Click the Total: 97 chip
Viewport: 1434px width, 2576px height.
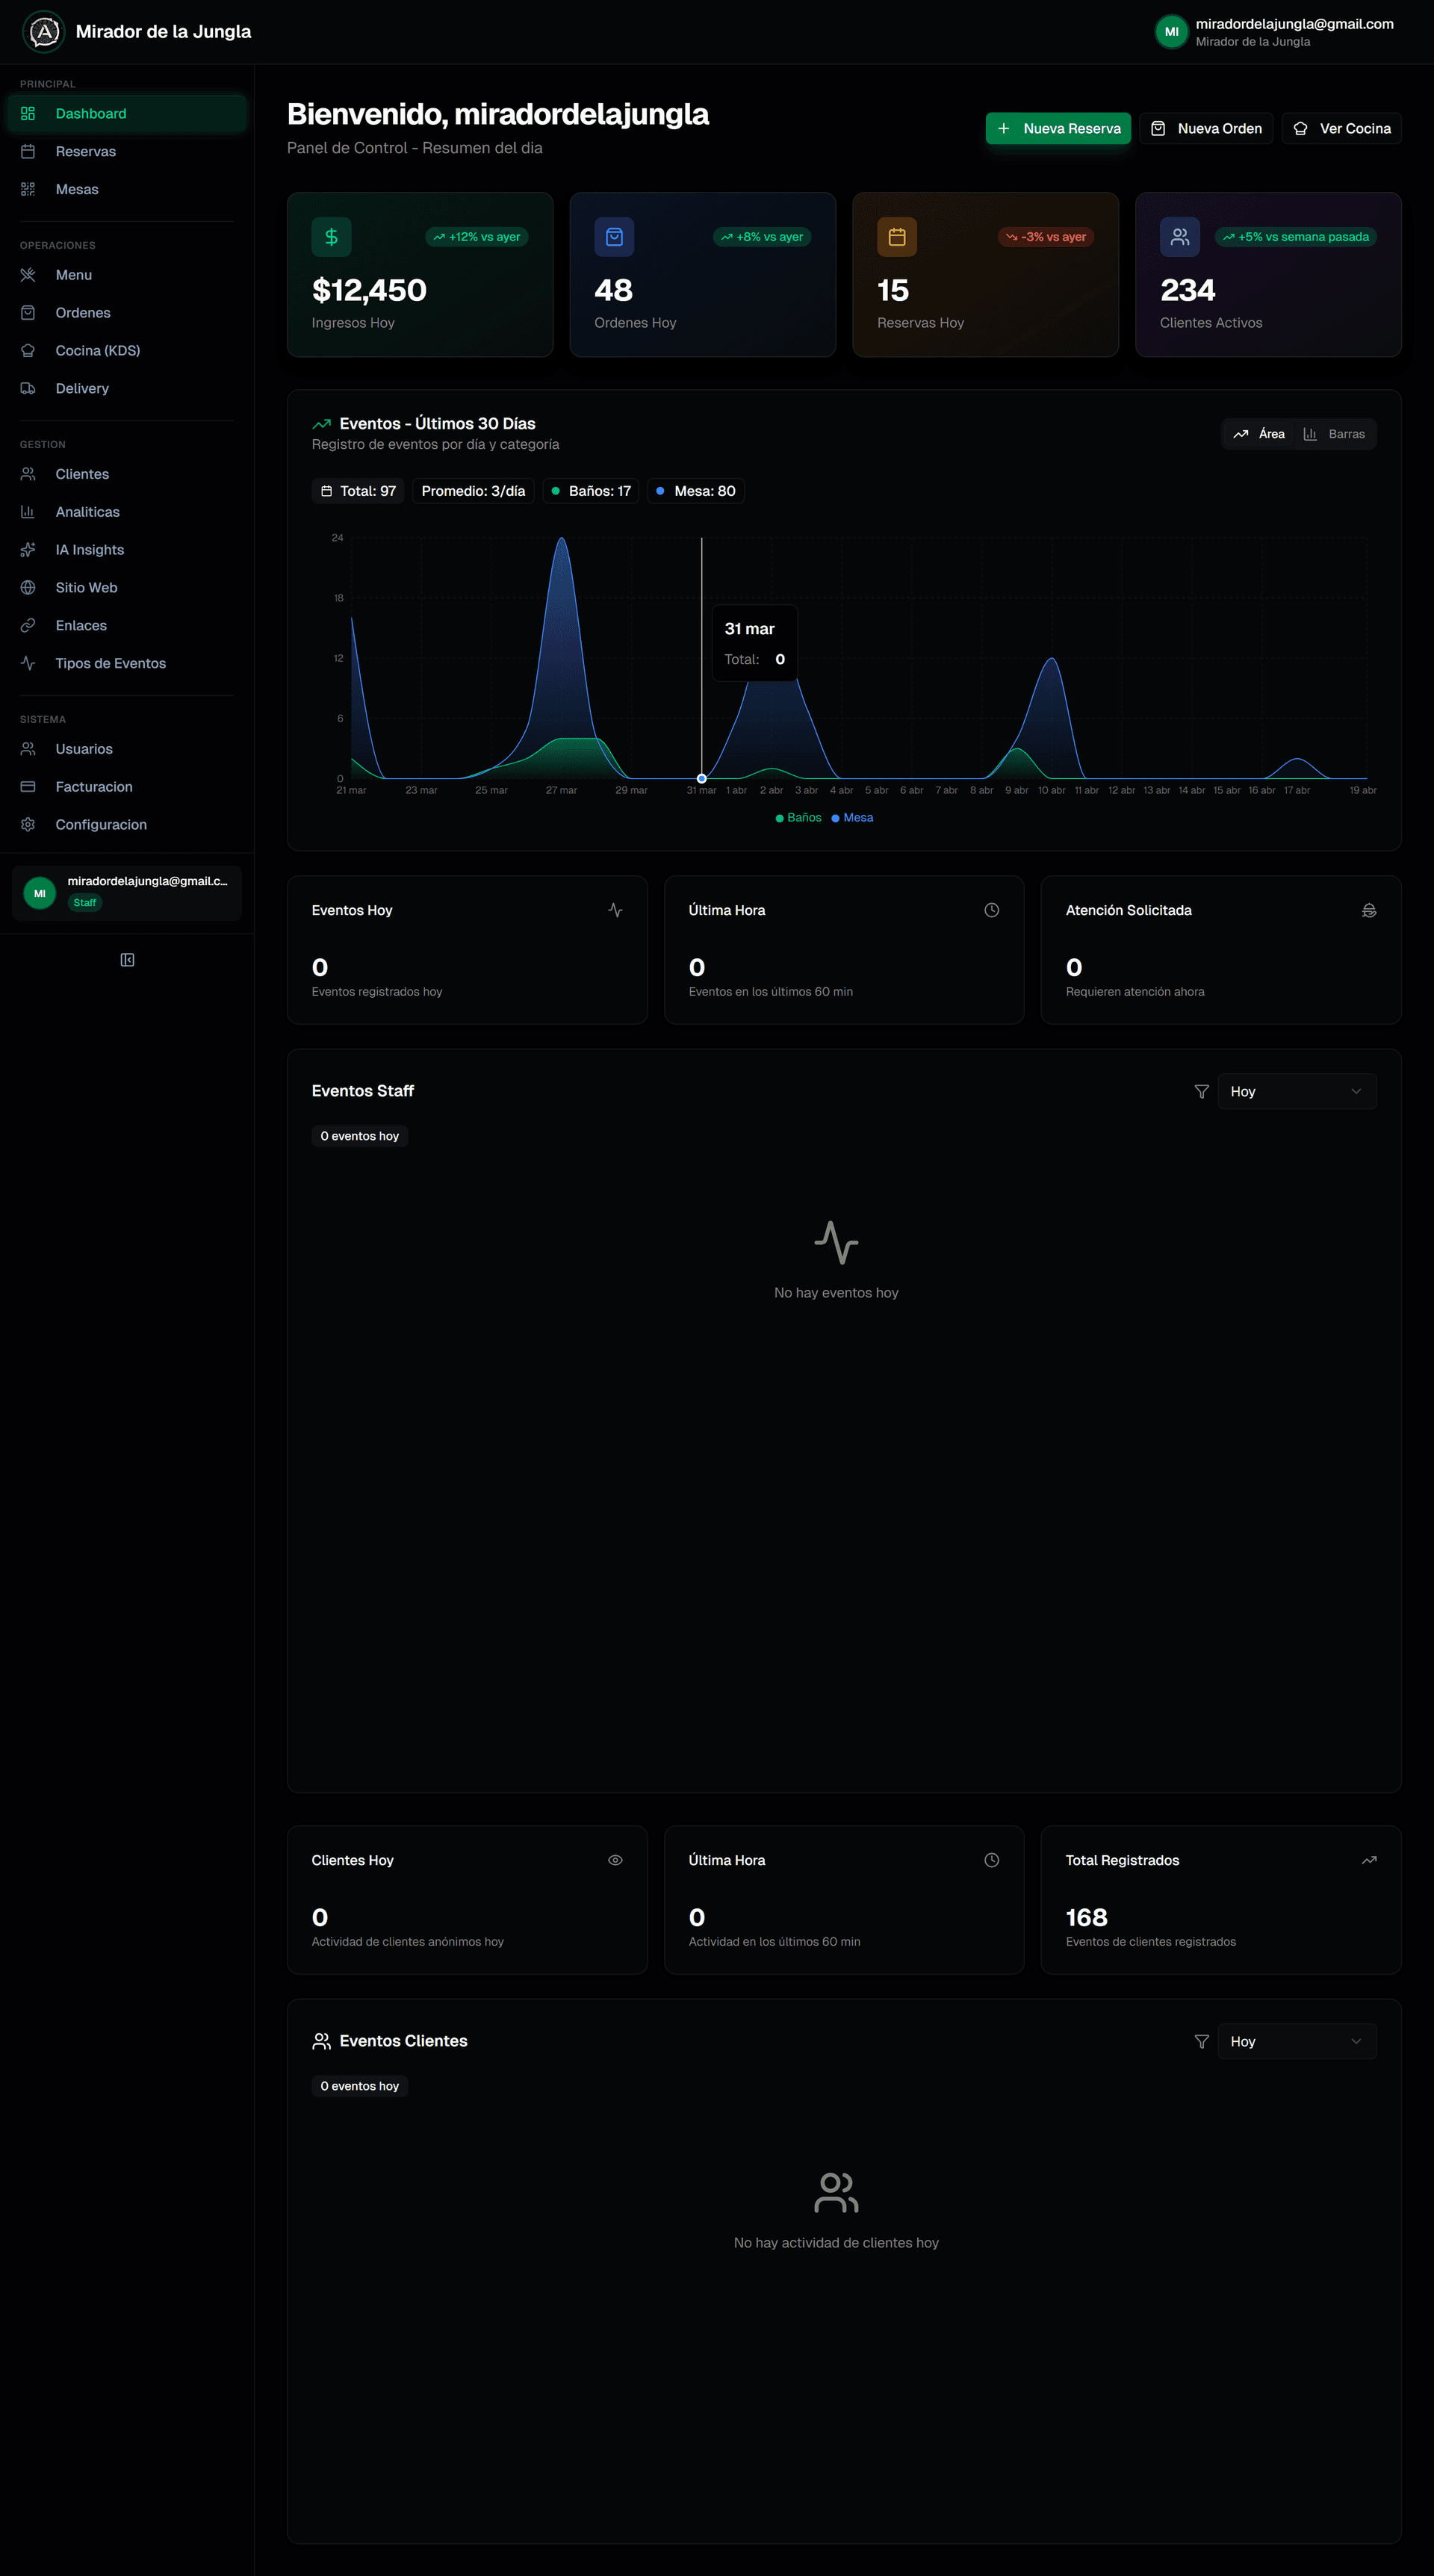point(358,491)
